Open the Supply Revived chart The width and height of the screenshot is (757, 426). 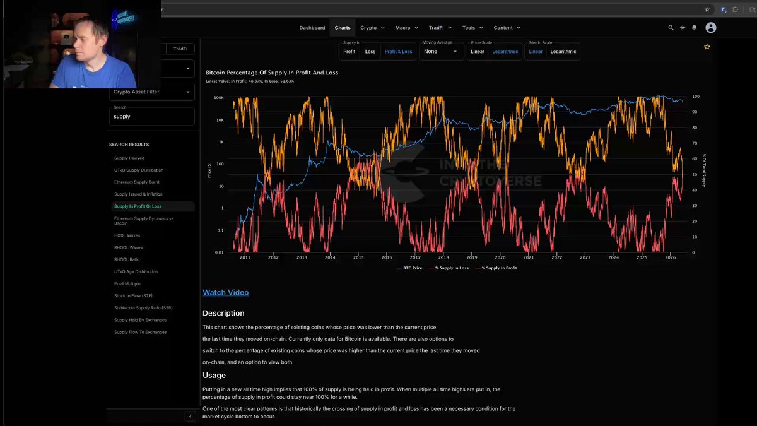(129, 158)
